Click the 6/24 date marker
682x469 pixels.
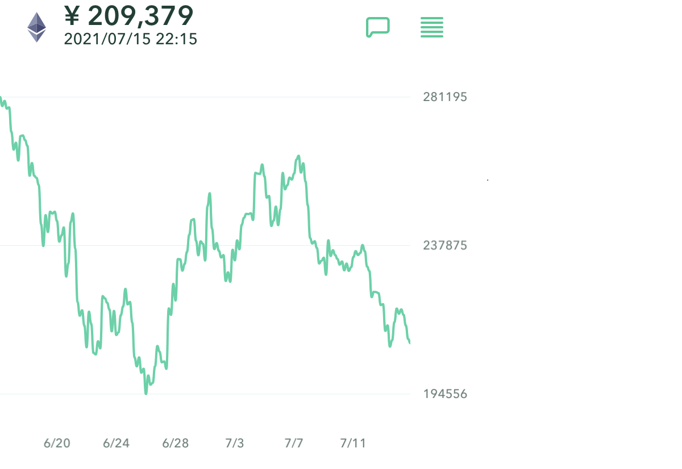coord(116,443)
